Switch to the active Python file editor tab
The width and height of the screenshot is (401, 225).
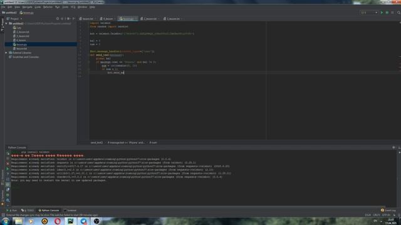[x=127, y=19]
